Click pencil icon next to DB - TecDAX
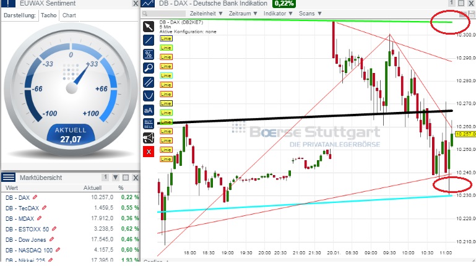Screen dimensions: 476x266 point(45,207)
